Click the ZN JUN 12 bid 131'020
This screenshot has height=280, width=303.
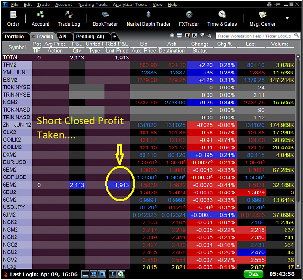[146, 125]
